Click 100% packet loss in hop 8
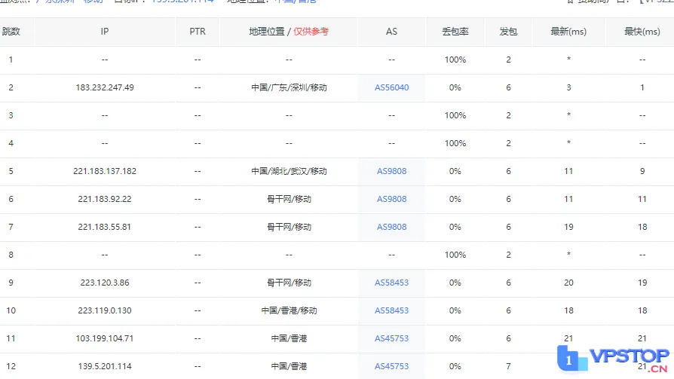 tap(455, 255)
